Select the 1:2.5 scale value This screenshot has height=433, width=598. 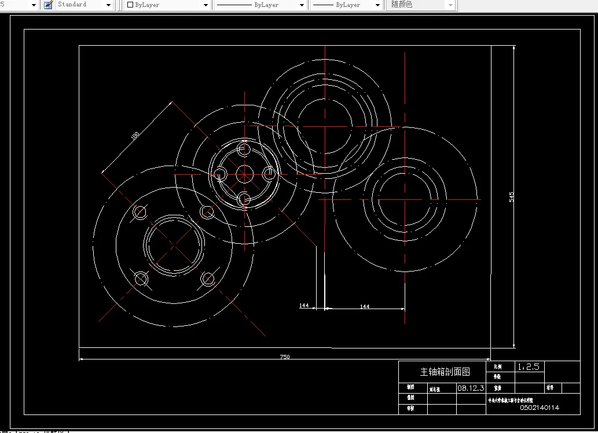[528, 366]
